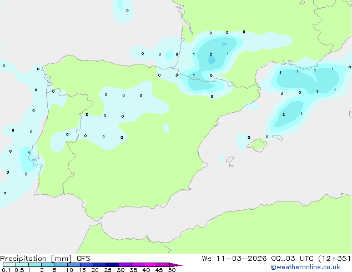Click the legend scale label '35'
Image resolution: width=352 pixels, height=272 pixels.
[x=134, y=270]
